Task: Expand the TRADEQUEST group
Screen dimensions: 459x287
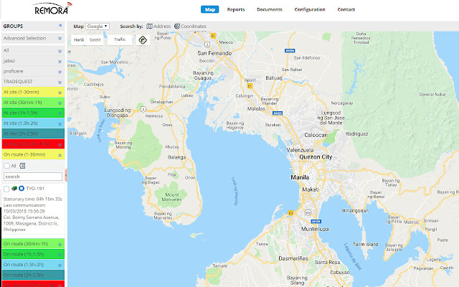Action: click(x=60, y=83)
